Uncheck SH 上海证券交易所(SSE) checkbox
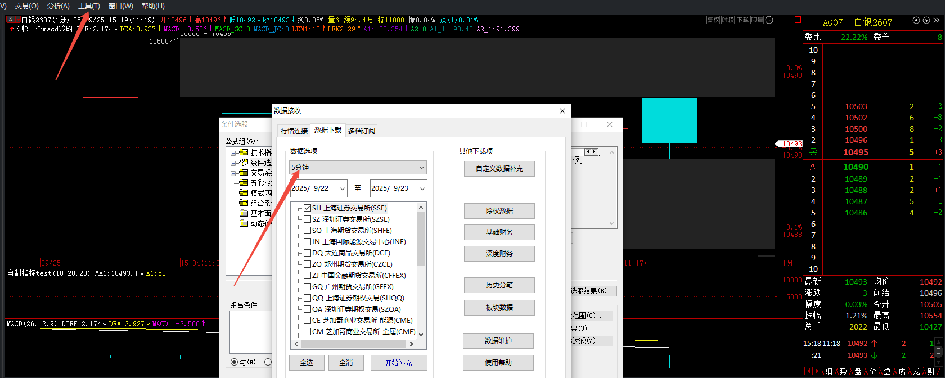 pos(307,208)
